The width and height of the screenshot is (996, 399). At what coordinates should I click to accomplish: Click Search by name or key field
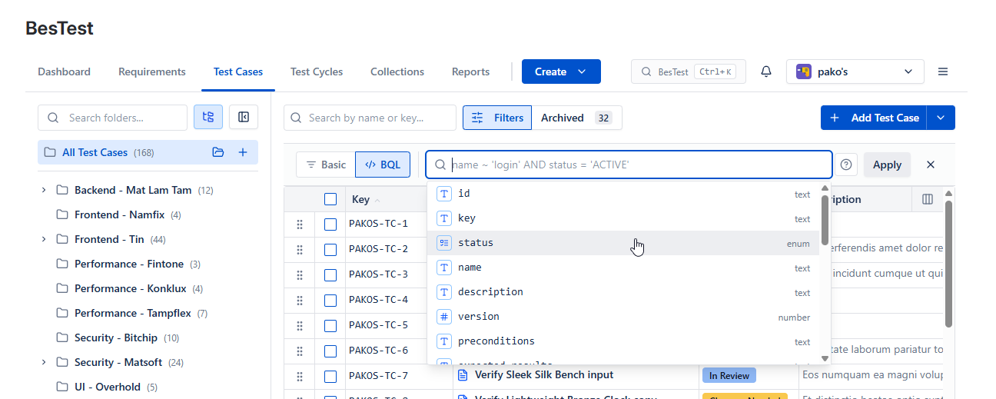370,118
